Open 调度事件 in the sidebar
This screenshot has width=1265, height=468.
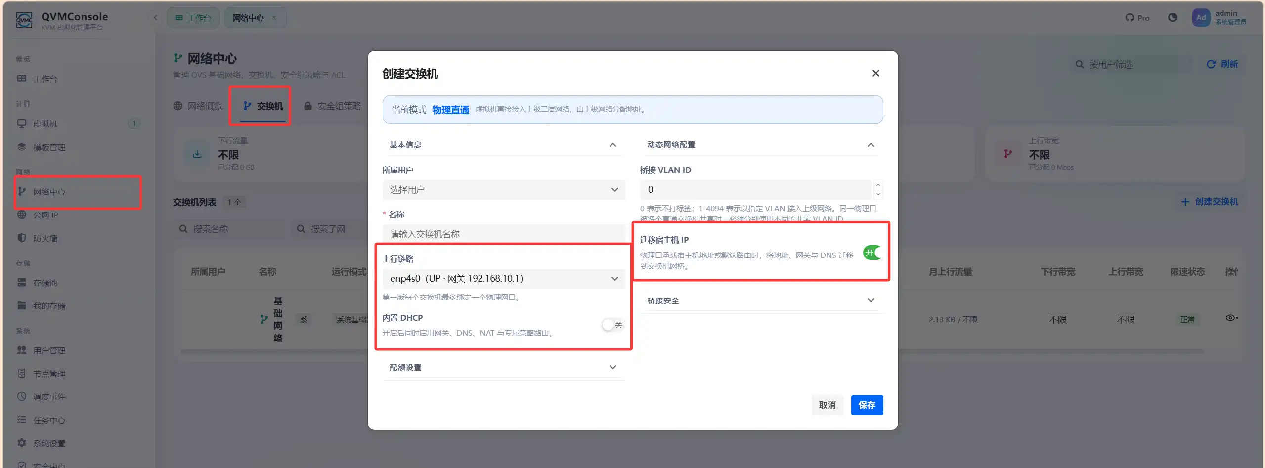coord(78,397)
